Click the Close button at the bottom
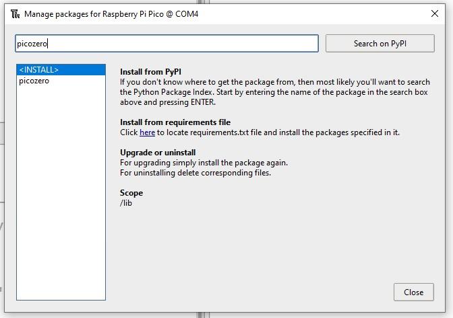 pyautogui.click(x=413, y=292)
